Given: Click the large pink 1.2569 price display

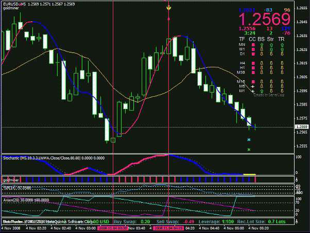Looking at the screenshot, I should pyautogui.click(x=265, y=19).
